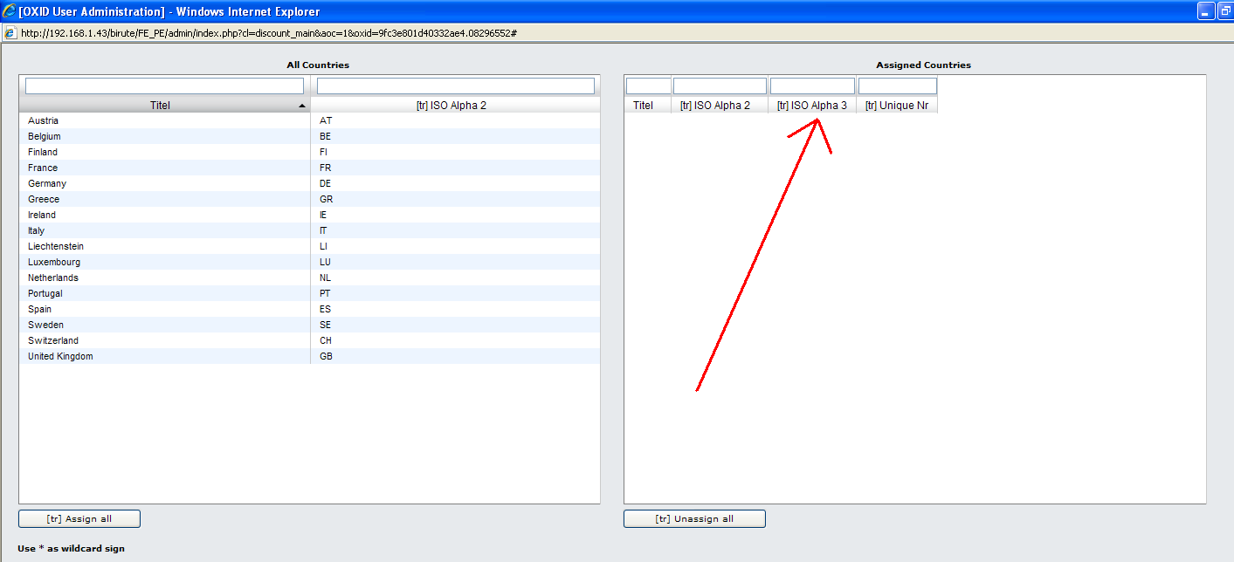Click Assigned Countries Titel column header
The image size is (1234, 562).
point(643,106)
